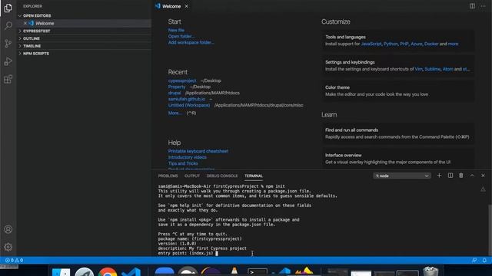Select the Terminal panel tab
Image resolution: width=492 pixels, height=276 pixels.
pos(254,176)
